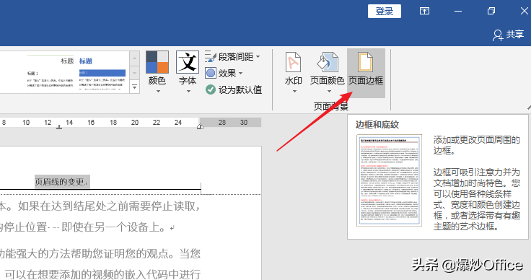Click the text line 可以在想要添加的视频的嵌入代码中进行
Image resolution: width=531 pixels, height=280 pixels.
click(x=102, y=274)
